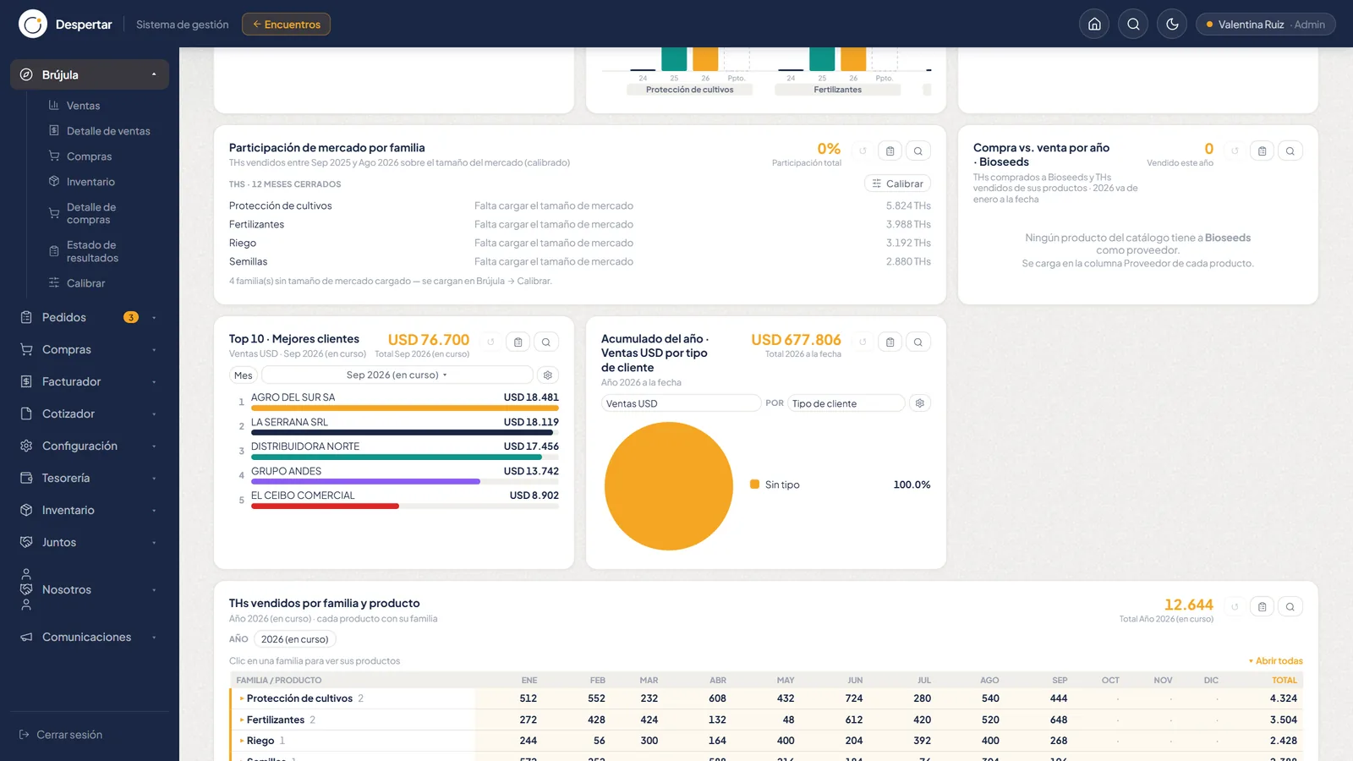
Task: Open 2026 (en curso) year selector
Action: tap(294, 639)
